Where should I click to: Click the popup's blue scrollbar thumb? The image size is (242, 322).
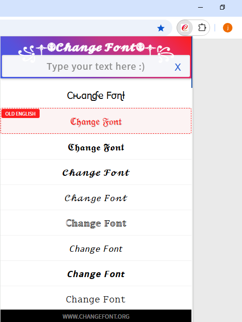tap(192, 62)
